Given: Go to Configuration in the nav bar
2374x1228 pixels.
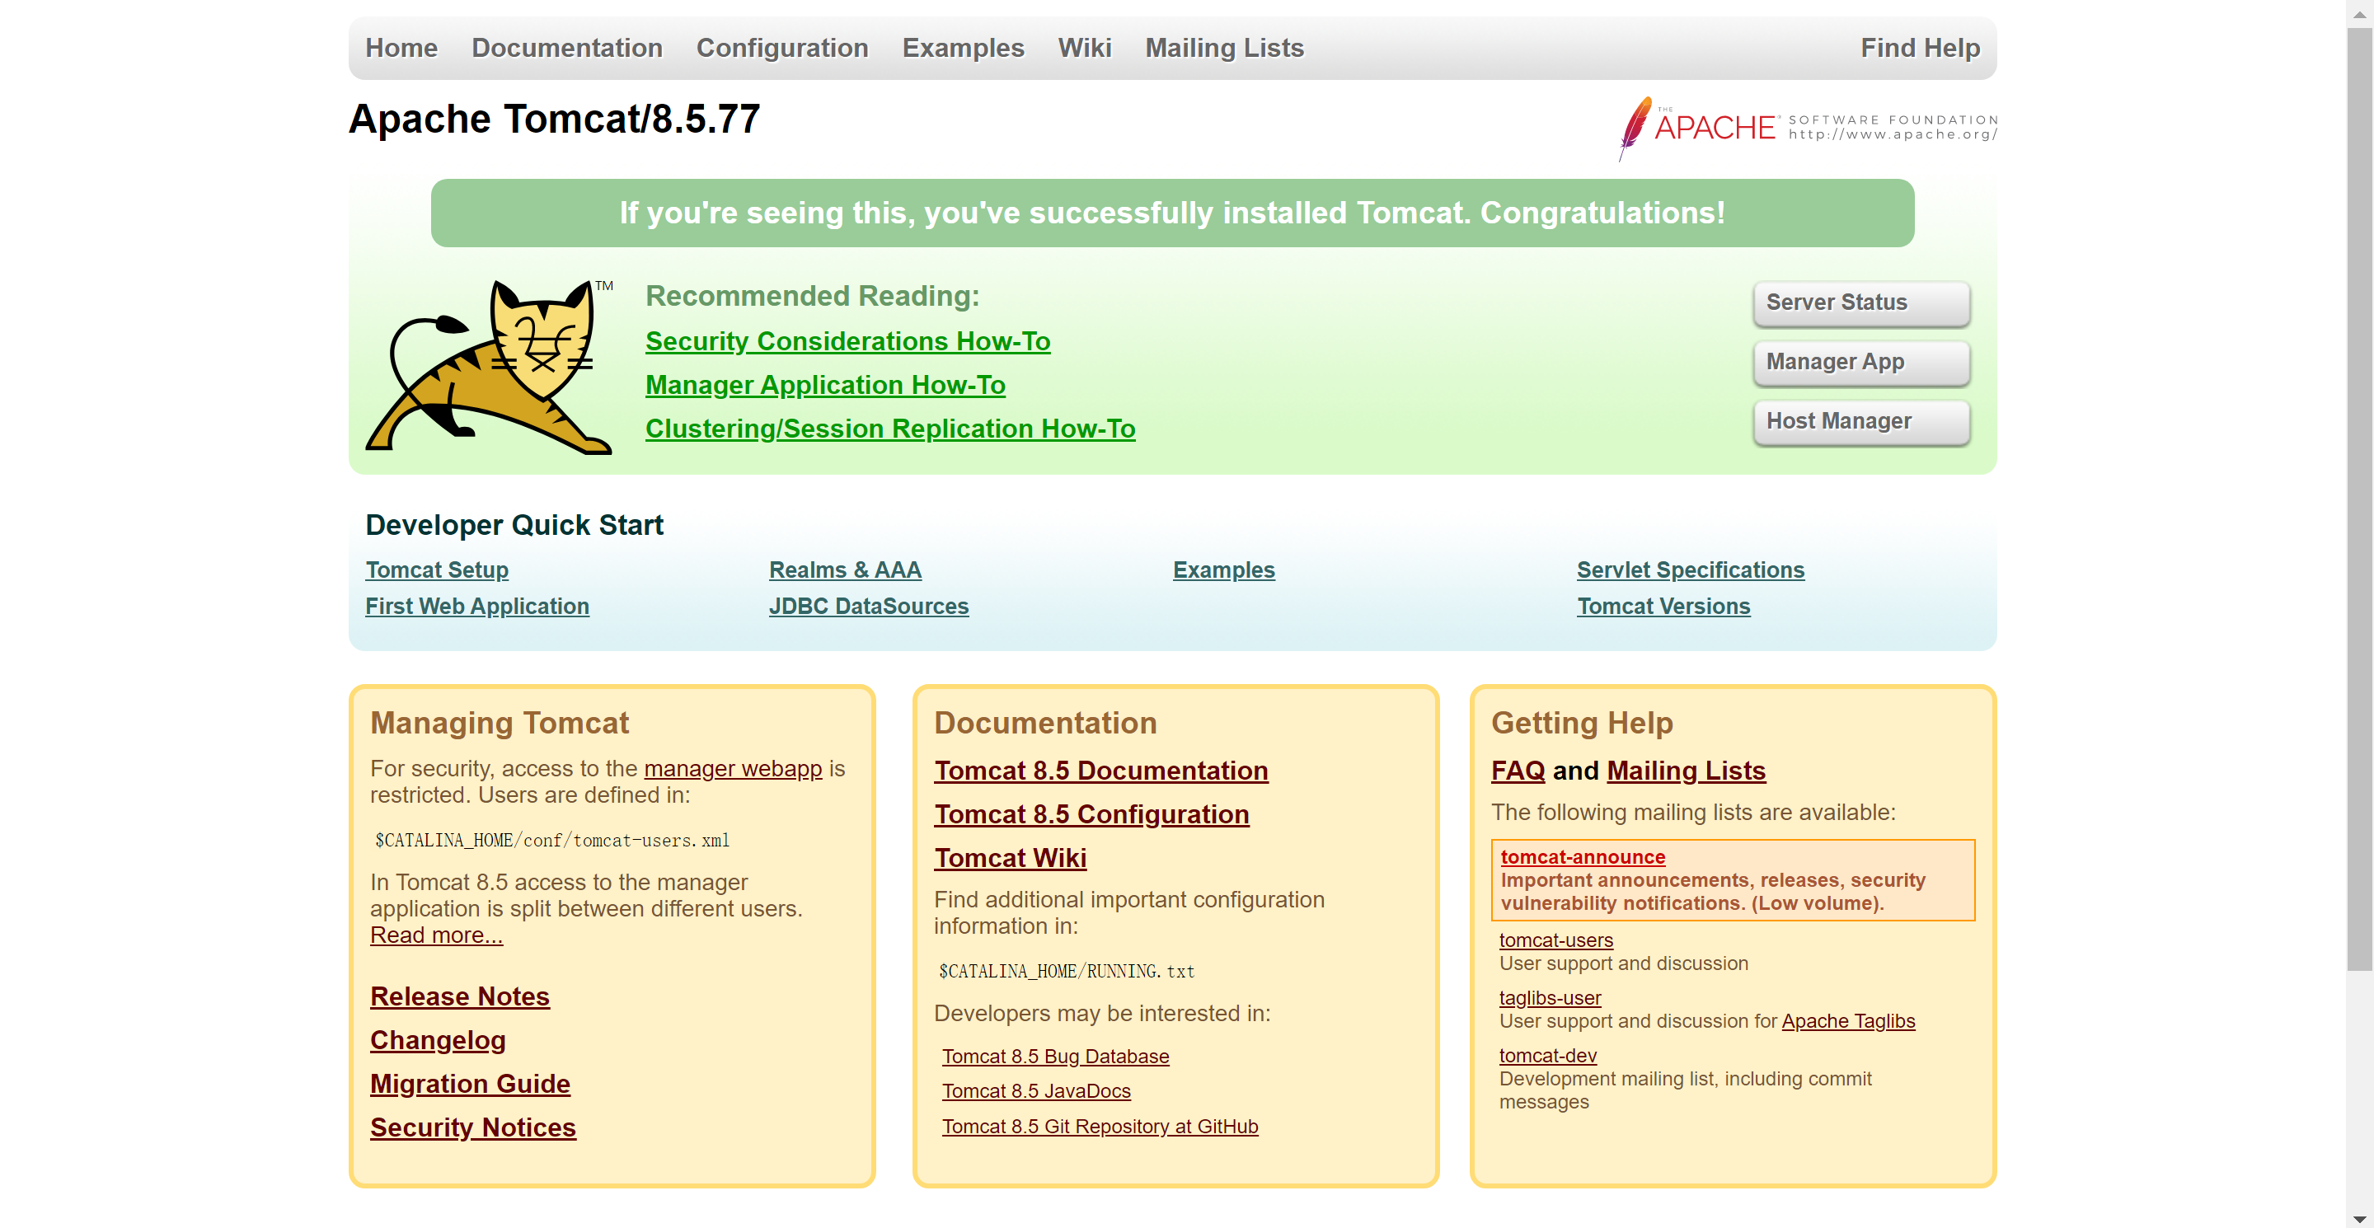Looking at the screenshot, I should [781, 48].
